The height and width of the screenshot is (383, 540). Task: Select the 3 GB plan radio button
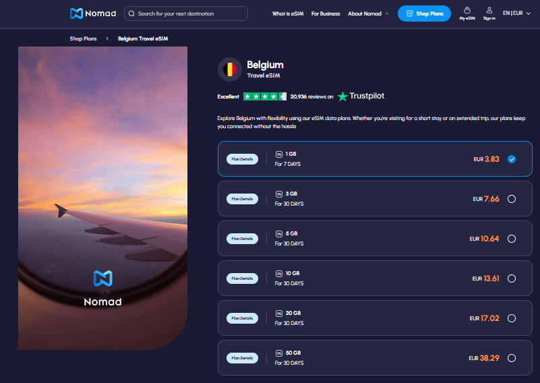click(512, 199)
